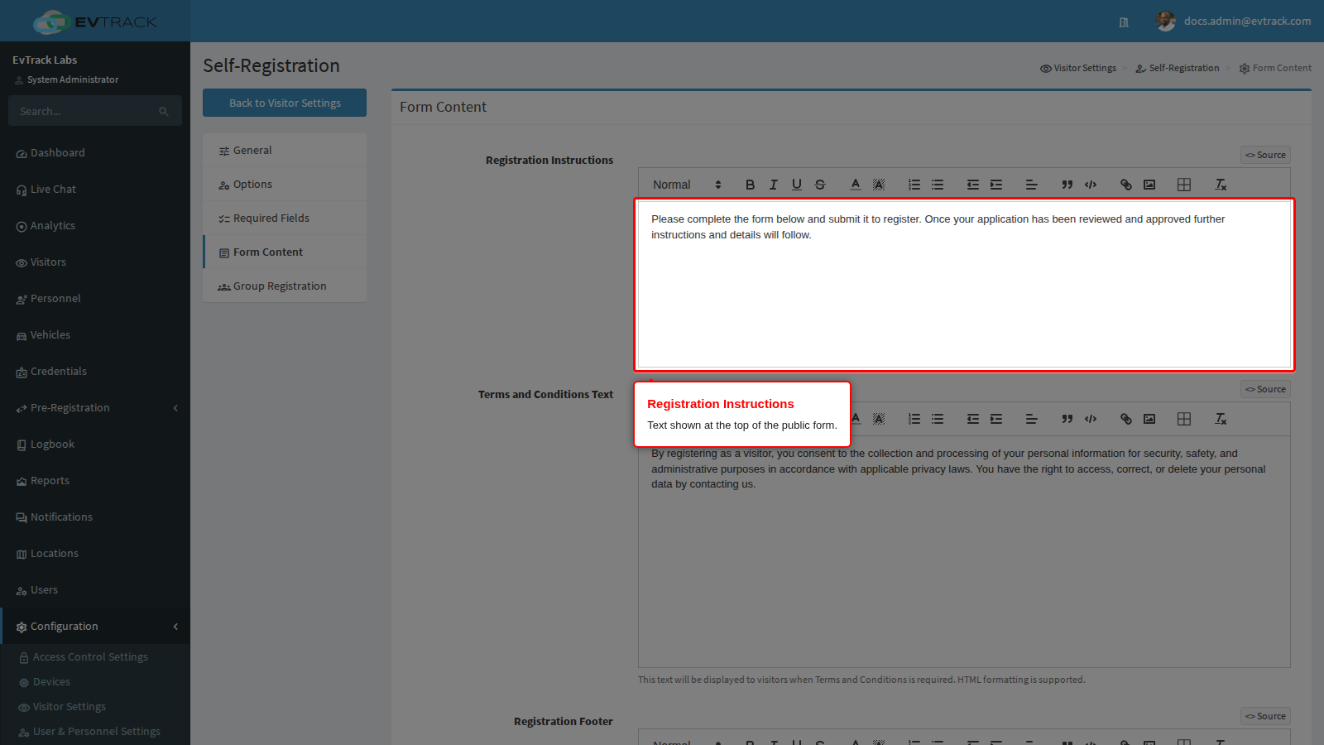Image resolution: width=1324 pixels, height=745 pixels.
Task: Open Access Control Settings submenu item
Action: tap(95, 657)
